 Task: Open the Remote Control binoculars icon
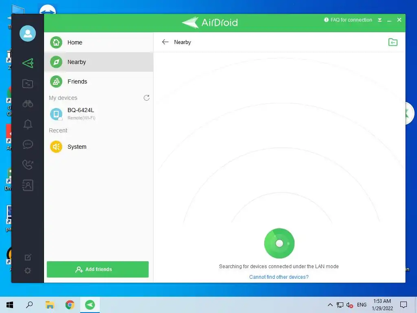click(x=28, y=104)
